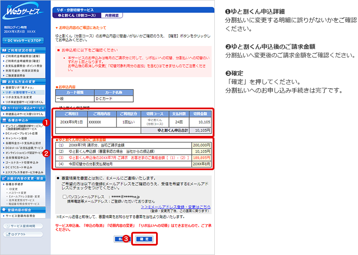Expand 各種お手続き in the sidebar
The image size is (358, 255).
pos(15,183)
